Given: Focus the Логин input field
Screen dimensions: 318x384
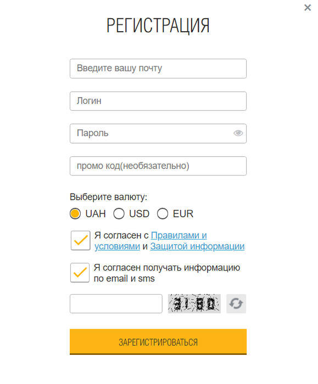Looking at the screenshot, I should tap(158, 101).
